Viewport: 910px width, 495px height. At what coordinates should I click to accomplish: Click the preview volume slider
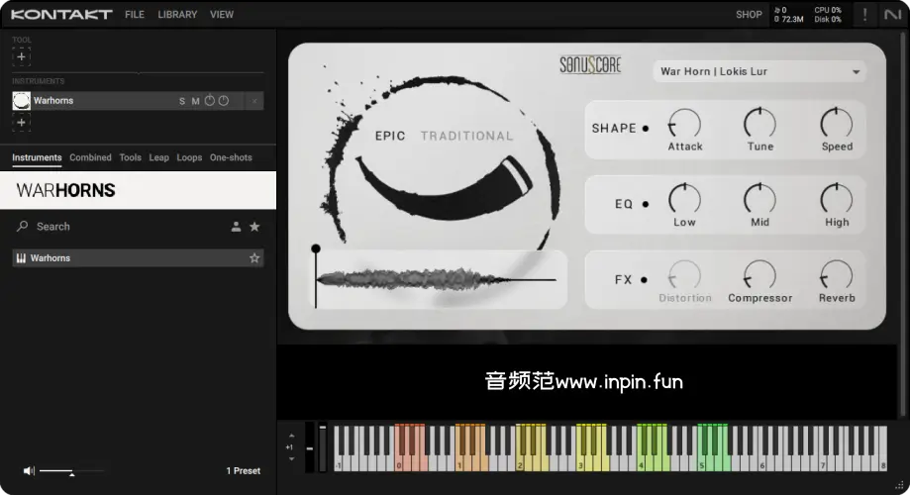(x=57, y=471)
